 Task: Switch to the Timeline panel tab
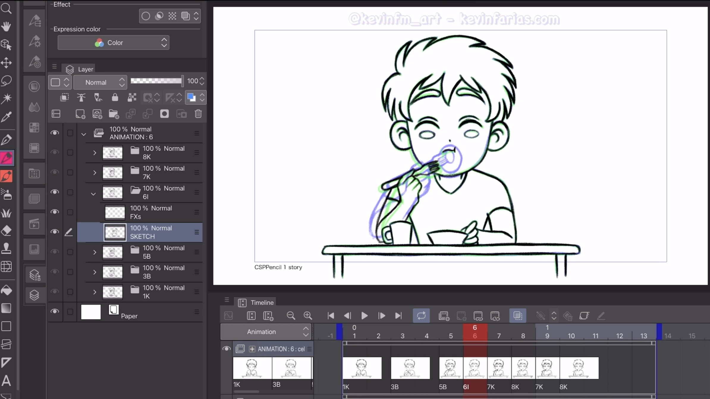click(x=255, y=302)
